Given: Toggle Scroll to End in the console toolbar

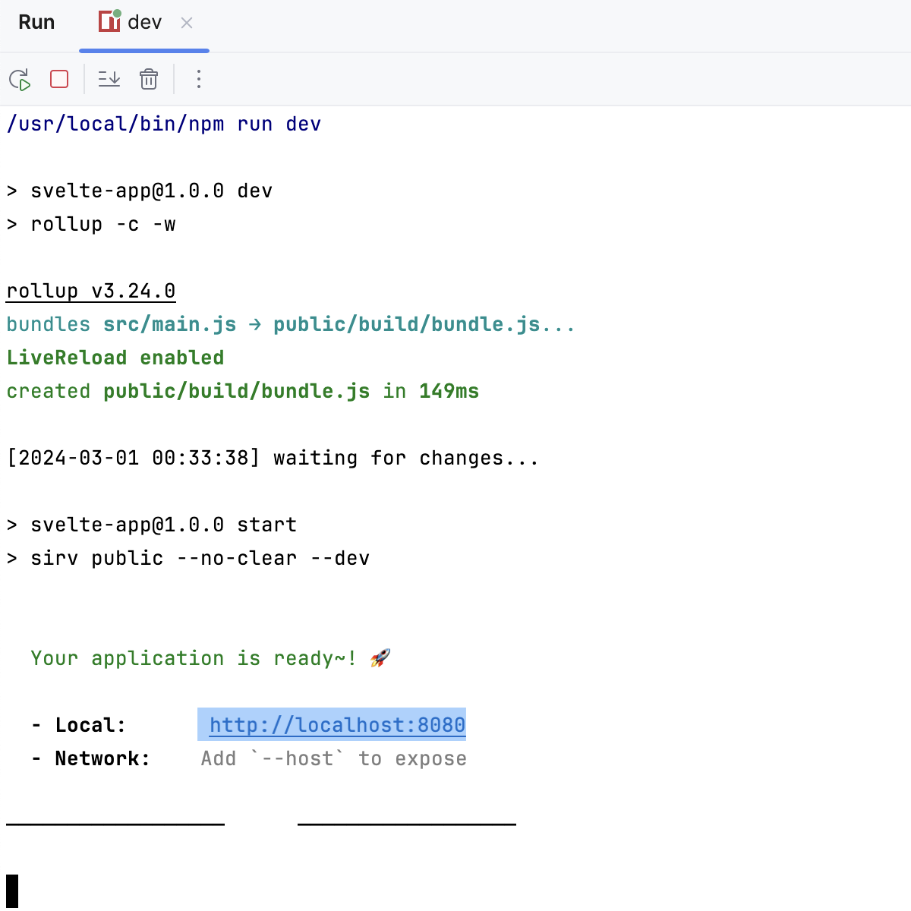Looking at the screenshot, I should click(x=109, y=79).
